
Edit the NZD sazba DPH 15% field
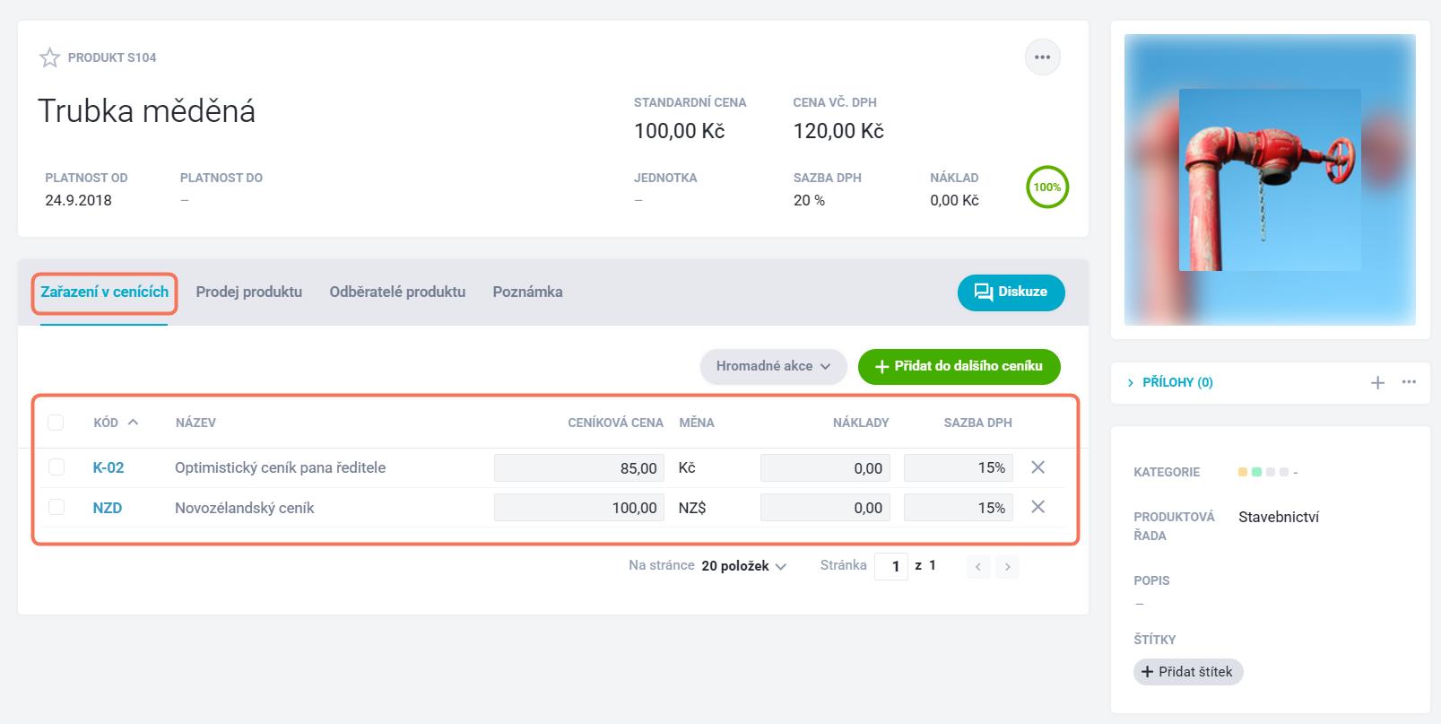pos(959,508)
